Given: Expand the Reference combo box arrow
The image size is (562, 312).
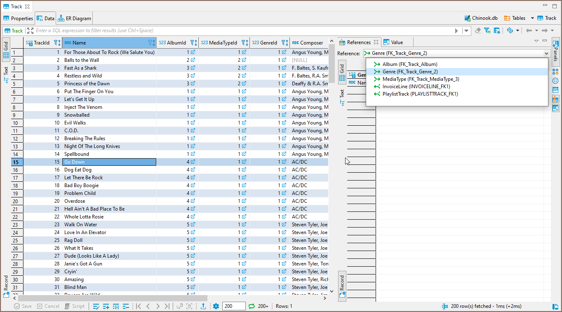Looking at the screenshot, I should tap(546, 54).
